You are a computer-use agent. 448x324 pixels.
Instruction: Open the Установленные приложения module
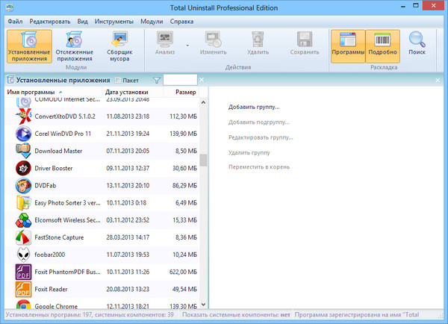point(30,46)
